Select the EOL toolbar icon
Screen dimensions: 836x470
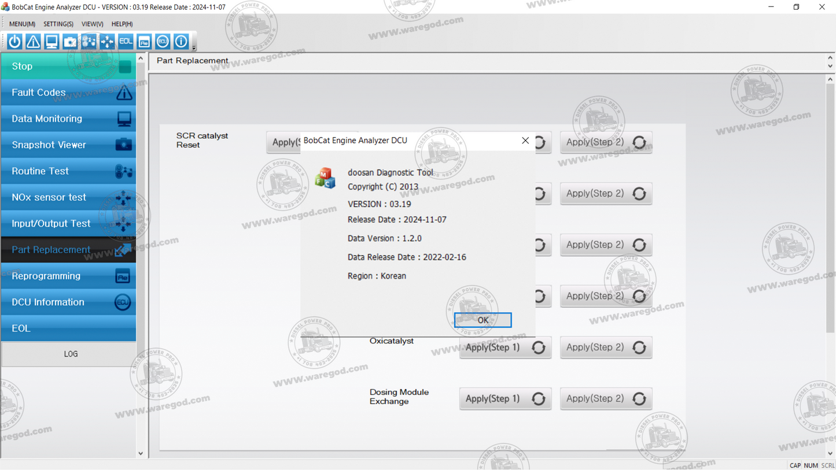(126, 41)
